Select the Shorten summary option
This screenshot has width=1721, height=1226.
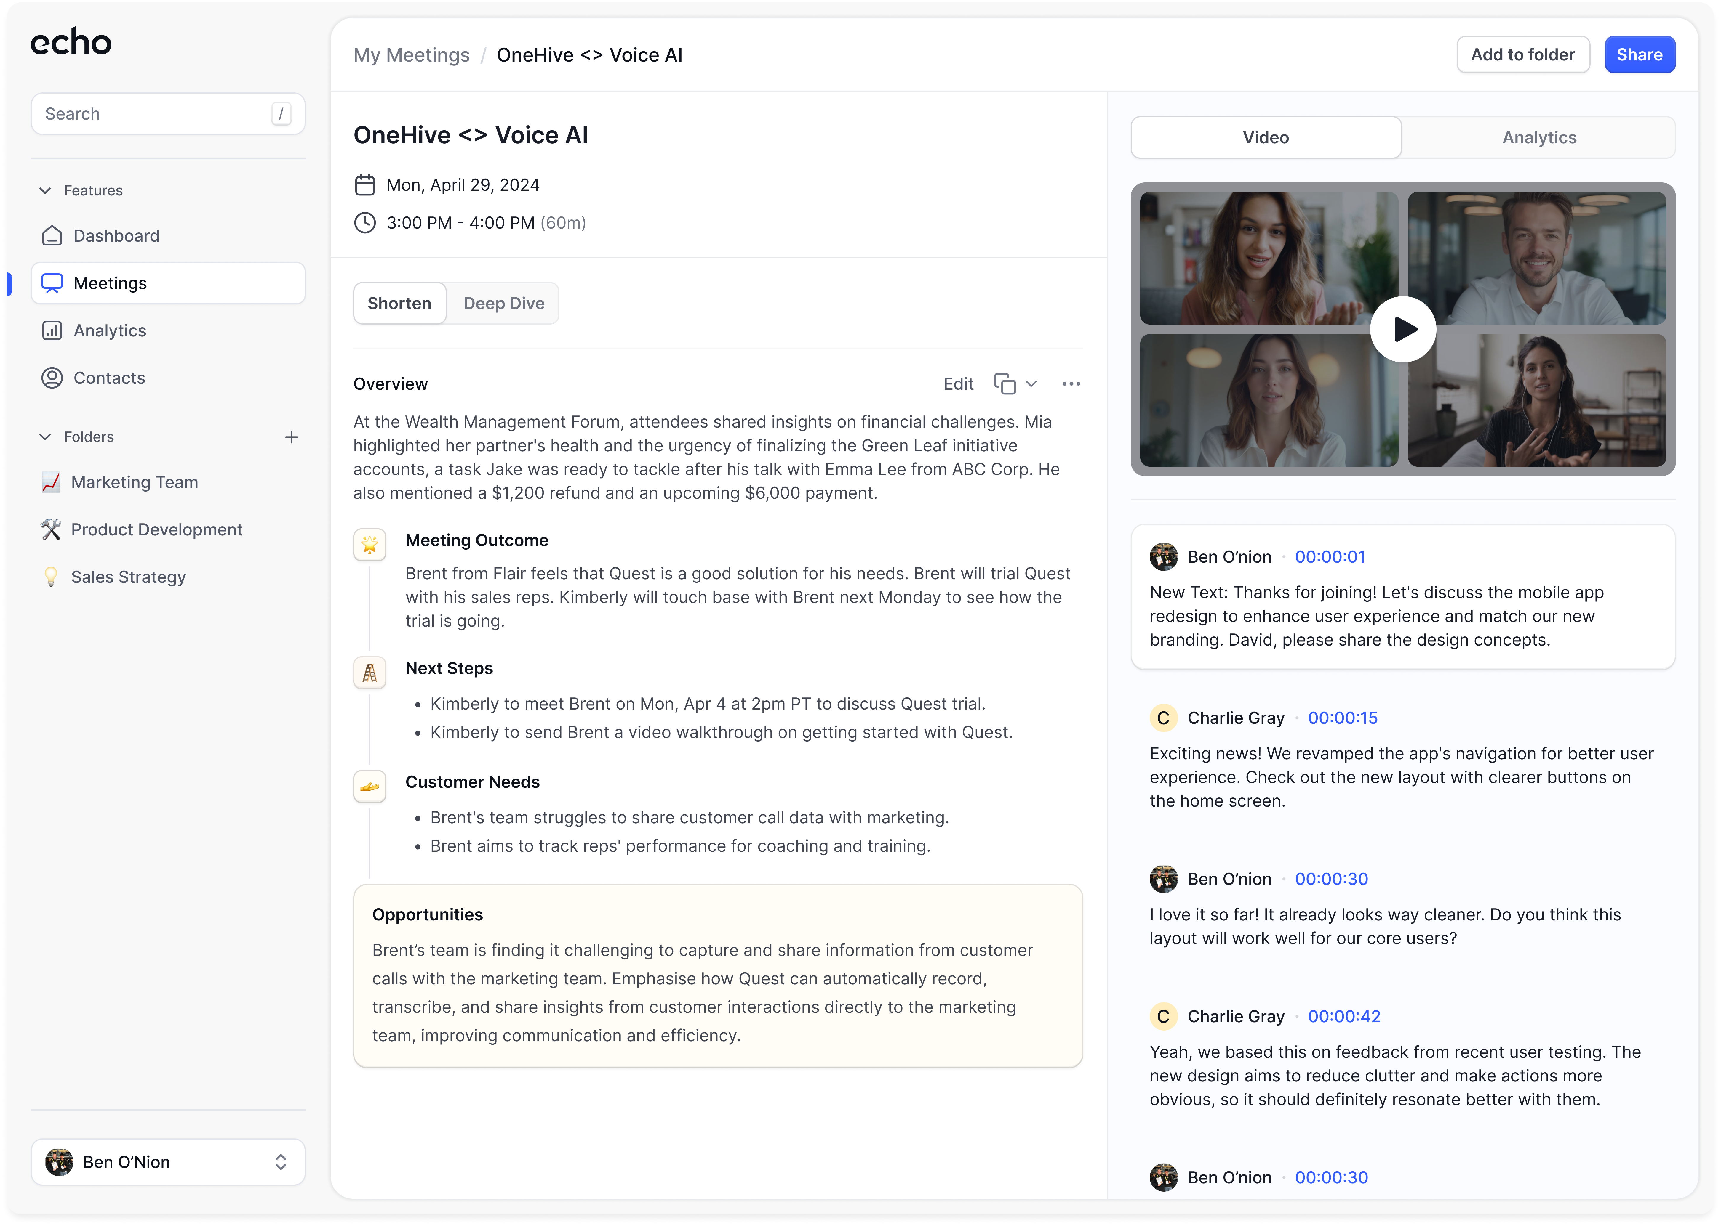pos(399,303)
